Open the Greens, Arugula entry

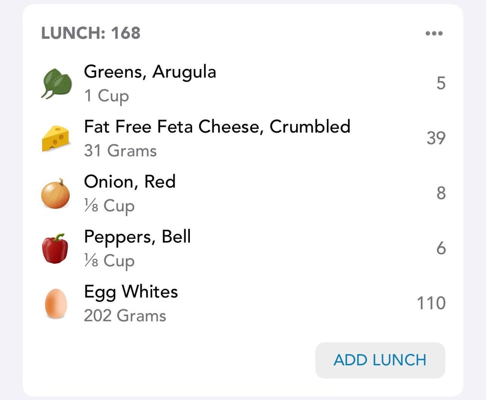[x=150, y=72]
